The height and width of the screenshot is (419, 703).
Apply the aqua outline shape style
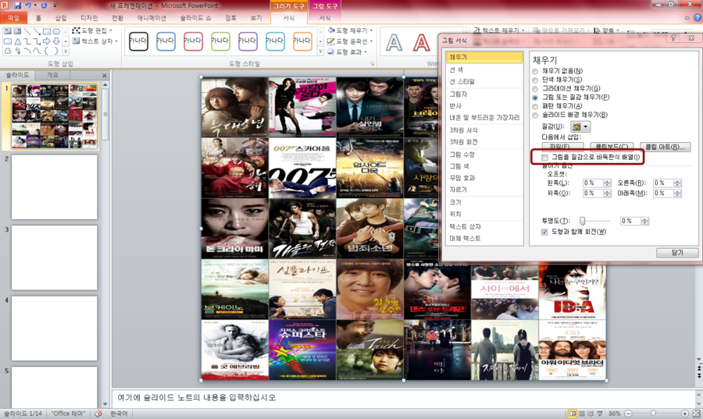pyautogui.click(x=275, y=41)
